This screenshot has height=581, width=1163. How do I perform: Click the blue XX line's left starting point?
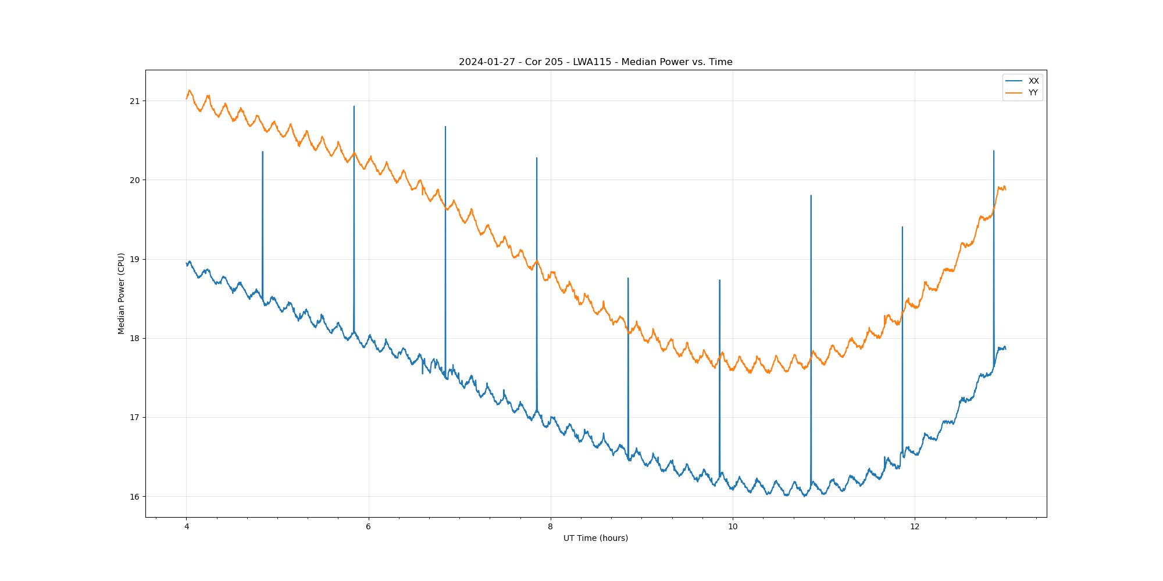click(x=187, y=264)
